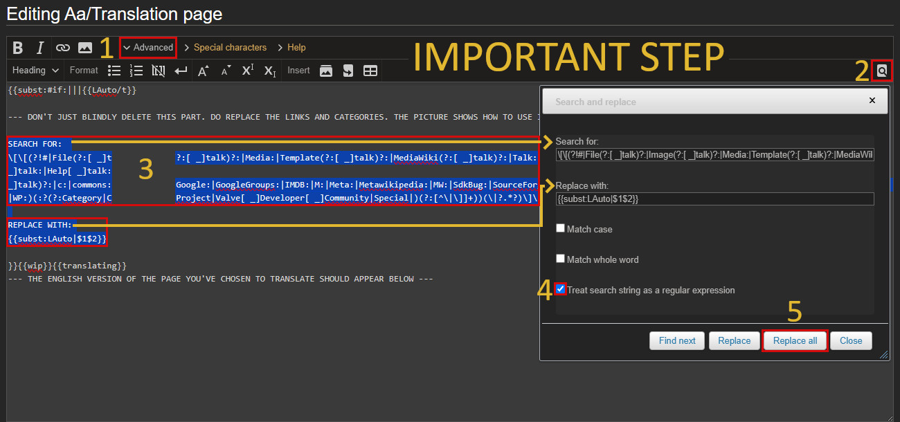Apply bold formatting

[x=19, y=48]
